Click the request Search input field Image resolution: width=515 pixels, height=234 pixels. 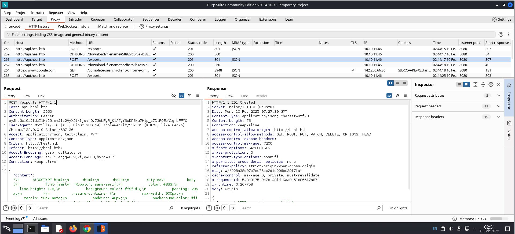[103, 208]
